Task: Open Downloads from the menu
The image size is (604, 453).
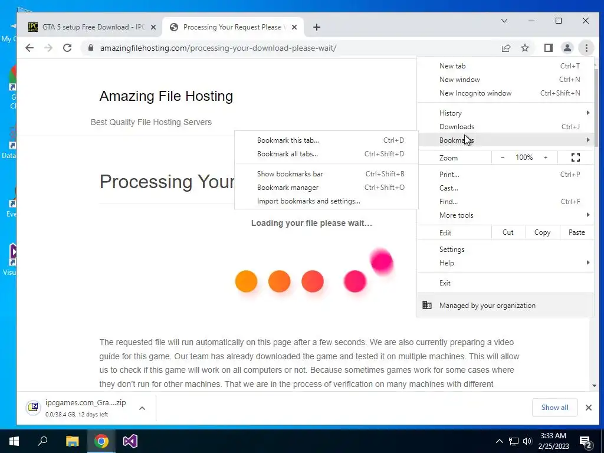Action: (505, 126)
